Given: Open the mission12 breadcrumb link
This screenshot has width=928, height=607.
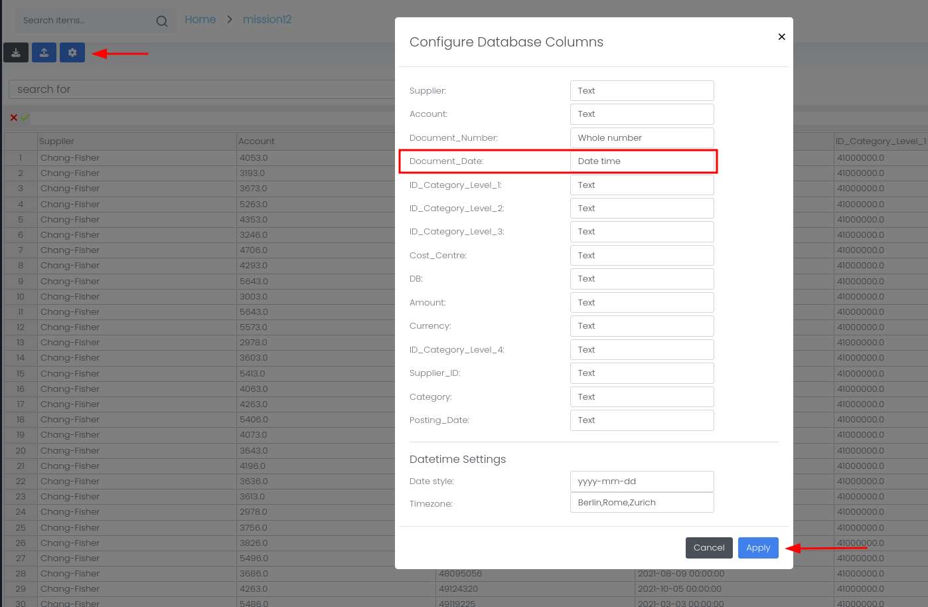Looking at the screenshot, I should tap(267, 20).
